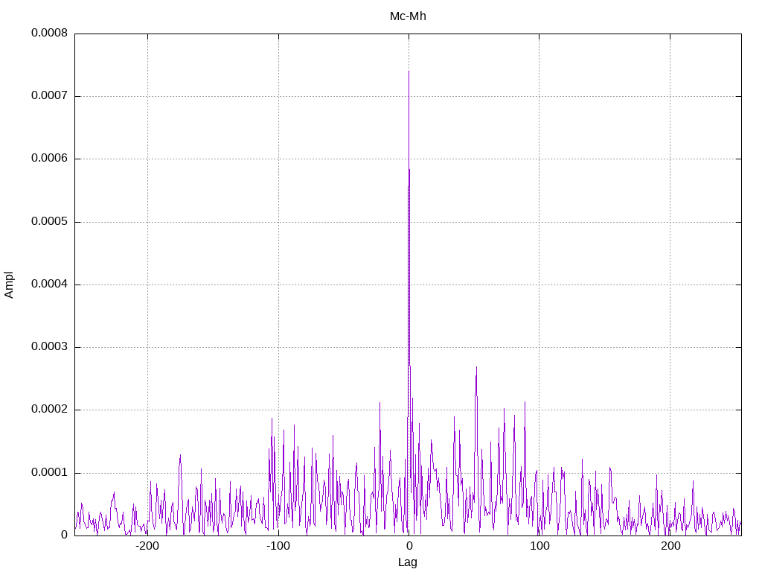Click the 0 label at the y-axis base
The height and width of the screenshot is (572, 762).
click(64, 536)
